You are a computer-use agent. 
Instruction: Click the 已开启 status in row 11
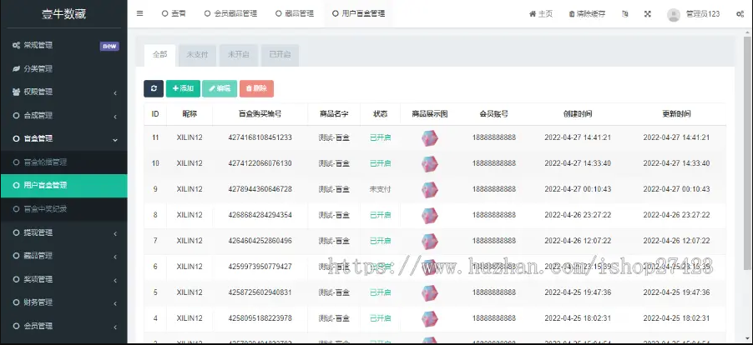[x=380, y=137]
